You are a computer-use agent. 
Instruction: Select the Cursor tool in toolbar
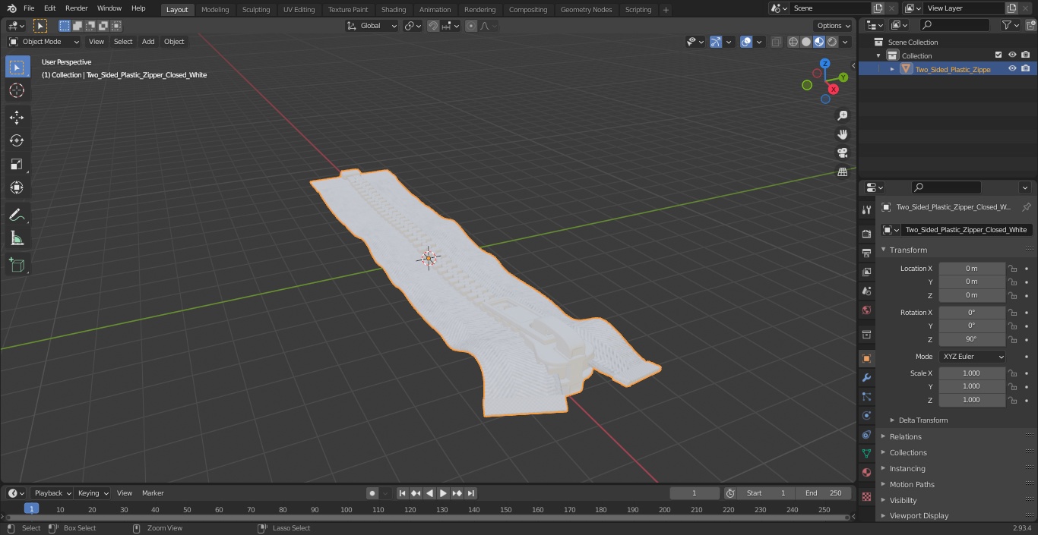[x=17, y=90]
